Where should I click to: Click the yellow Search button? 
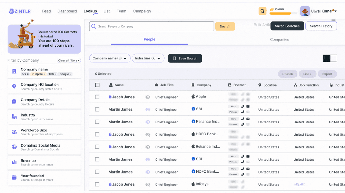coord(225,26)
